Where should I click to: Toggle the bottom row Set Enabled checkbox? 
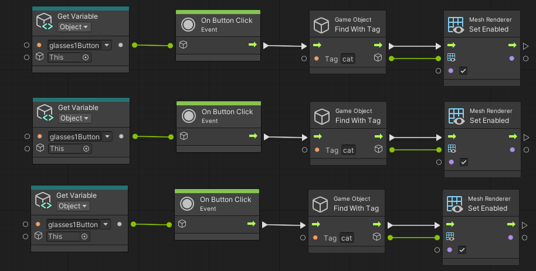point(462,250)
